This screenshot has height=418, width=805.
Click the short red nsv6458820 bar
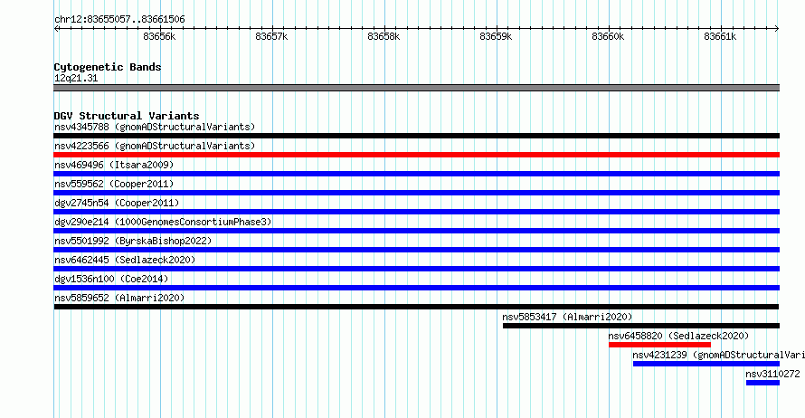click(x=659, y=345)
